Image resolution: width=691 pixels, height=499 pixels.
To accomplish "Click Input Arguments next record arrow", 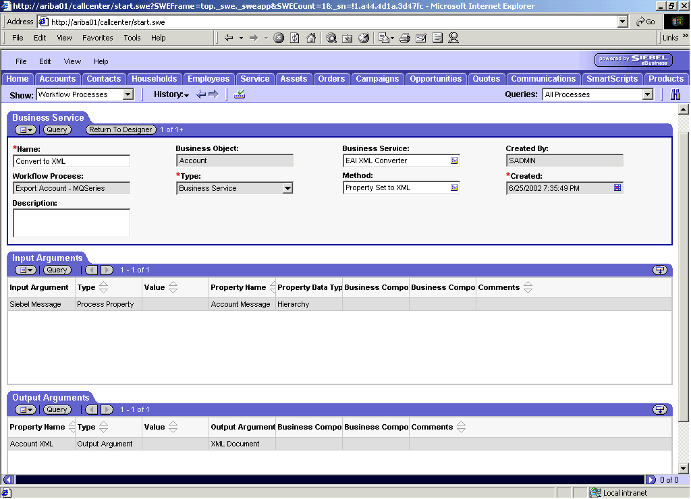I will (107, 270).
